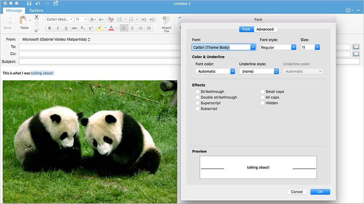Click the Print icon in title bar
This screenshot has width=364, height=204.
pos(56,3)
